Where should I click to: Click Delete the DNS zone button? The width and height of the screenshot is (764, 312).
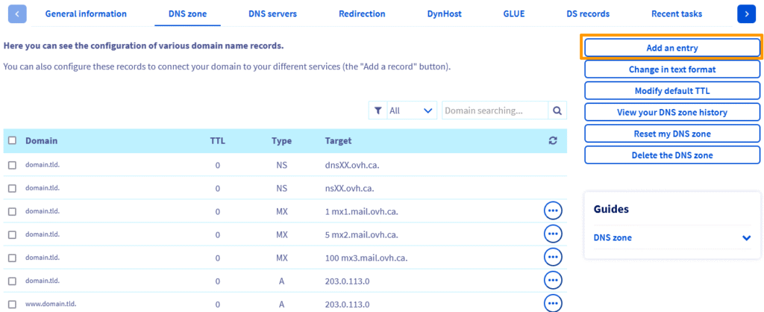pos(672,155)
